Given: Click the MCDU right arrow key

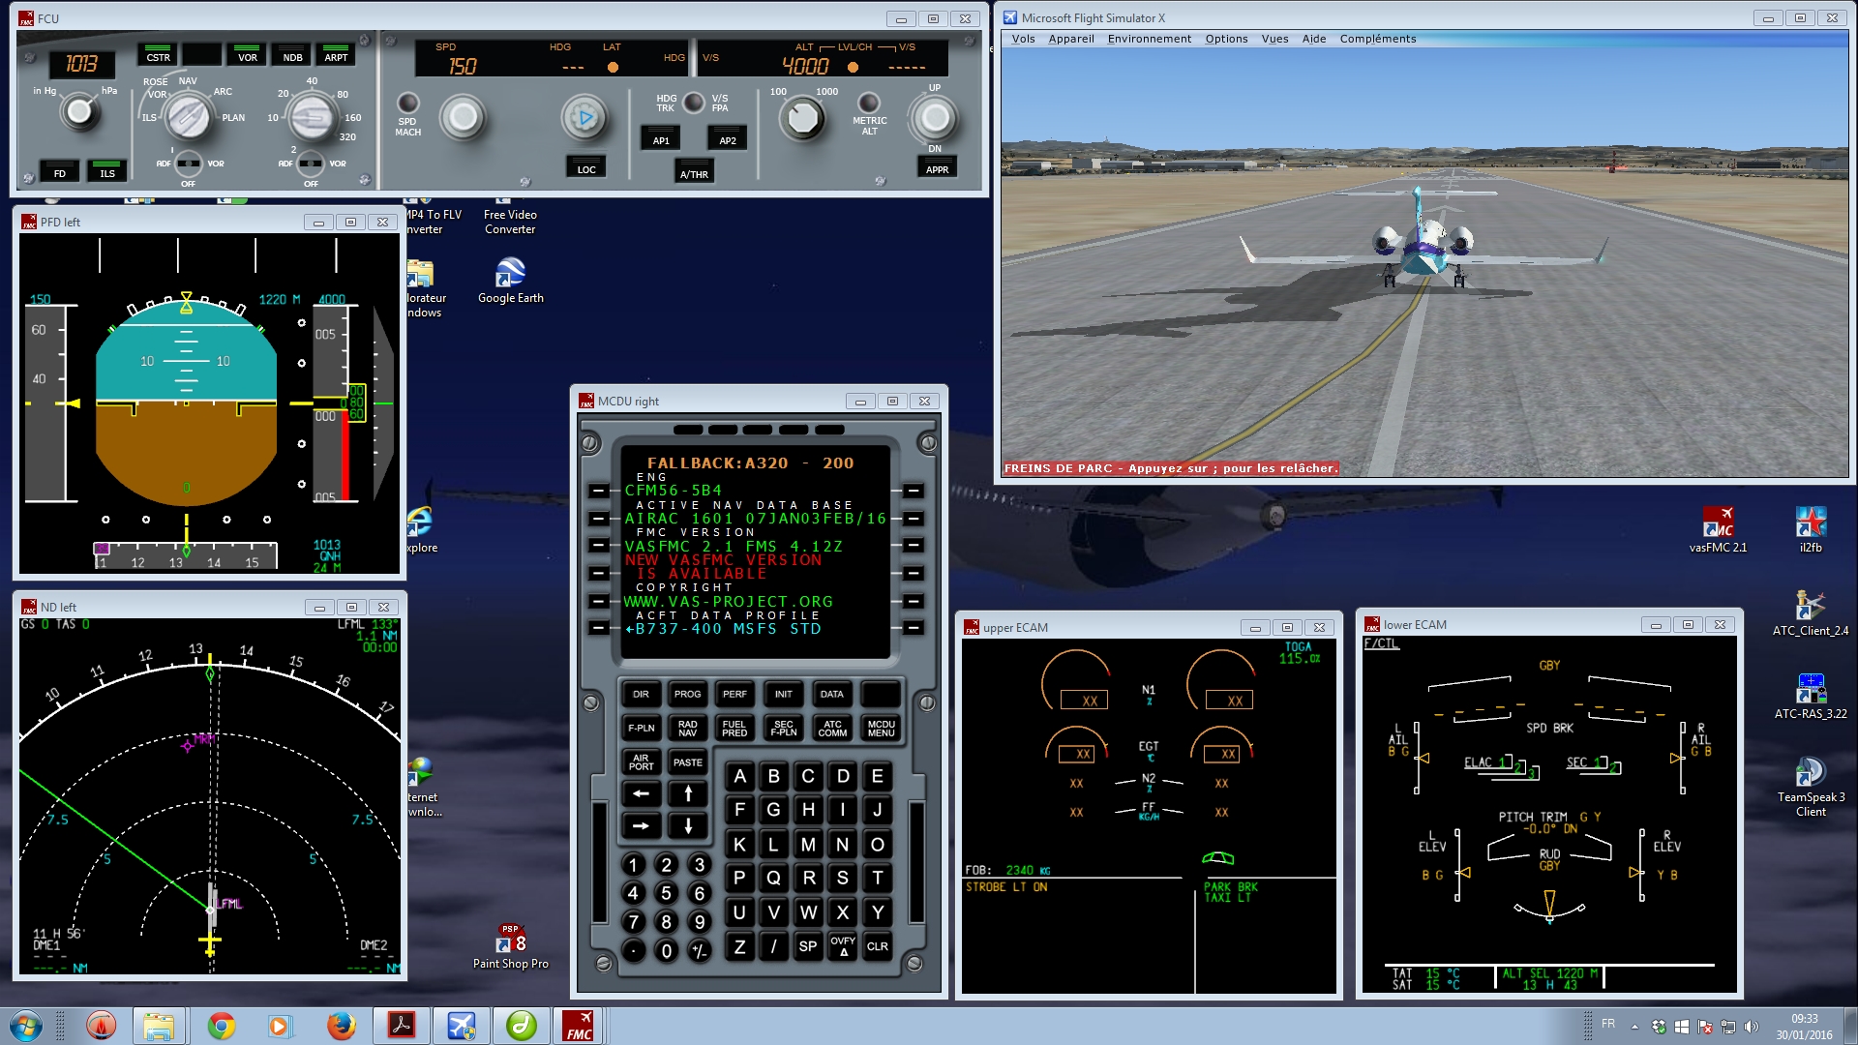Looking at the screenshot, I should pyautogui.click(x=641, y=825).
